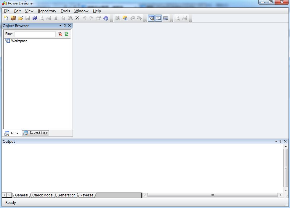The width and height of the screenshot is (290, 208).
Task: Click output tabs scroll-right arrow
Action: pos(9,195)
